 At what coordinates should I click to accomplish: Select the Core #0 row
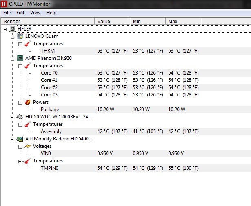[x=145, y=73]
